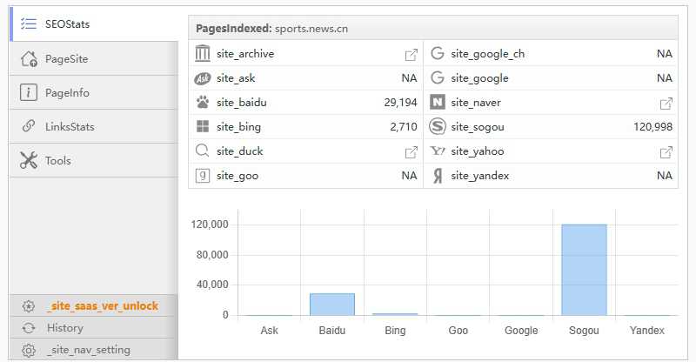Click the site_sogou label
The width and height of the screenshot is (696, 362).
(x=478, y=127)
